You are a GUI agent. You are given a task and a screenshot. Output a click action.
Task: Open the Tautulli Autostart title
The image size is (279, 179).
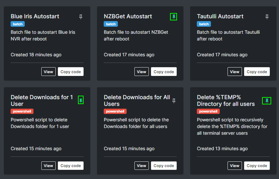pyautogui.click(x=220, y=16)
